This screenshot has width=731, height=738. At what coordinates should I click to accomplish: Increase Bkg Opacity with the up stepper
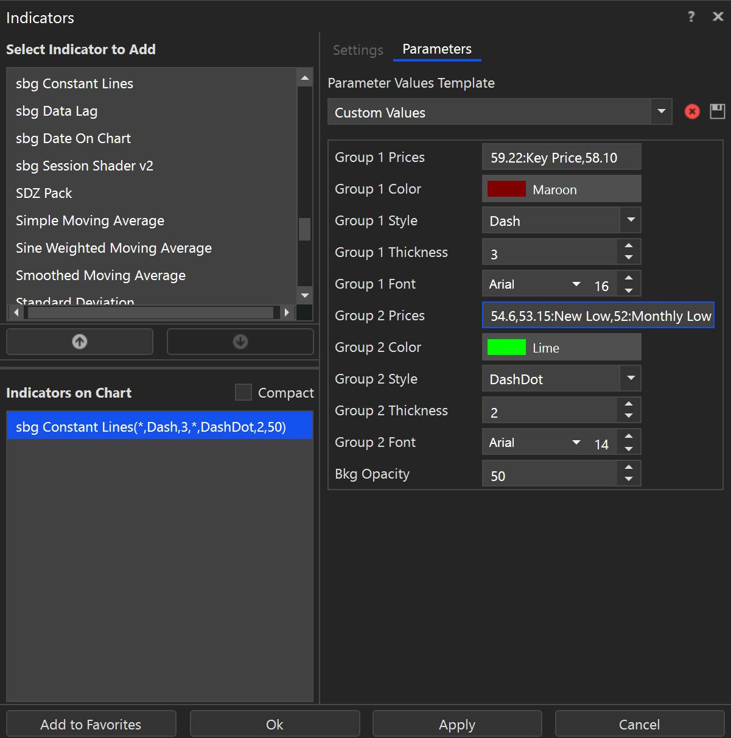pos(629,468)
